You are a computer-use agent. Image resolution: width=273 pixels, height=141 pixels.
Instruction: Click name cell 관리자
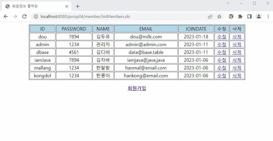(103, 44)
